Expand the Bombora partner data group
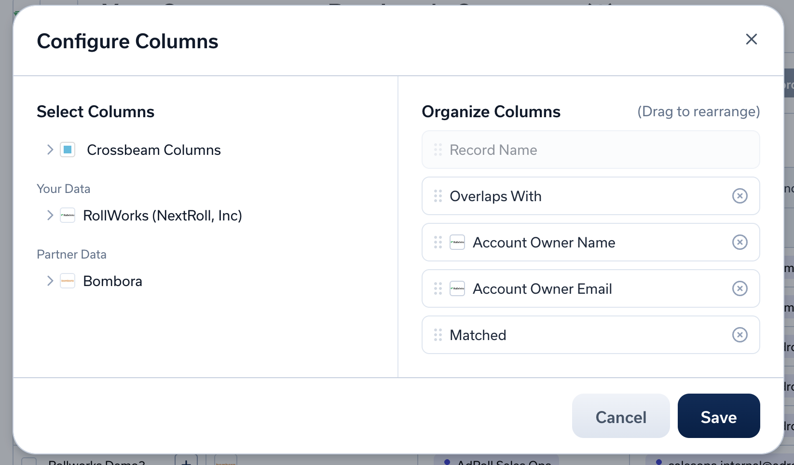The image size is (794, 465). [50, 281]
